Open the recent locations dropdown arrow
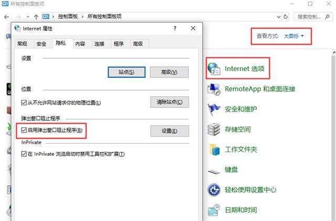 tap(28, 17)
